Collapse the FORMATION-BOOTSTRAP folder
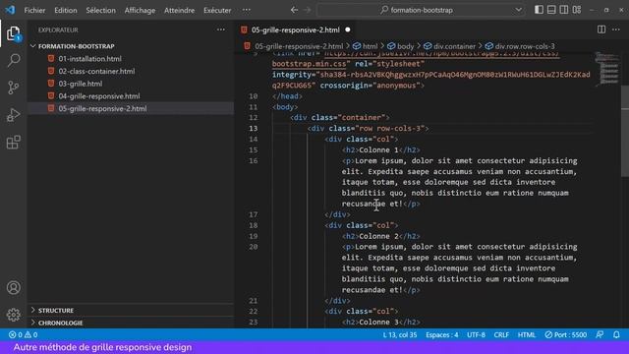Image resolution: width=629 pixels, height=354 pixels. 77,46
